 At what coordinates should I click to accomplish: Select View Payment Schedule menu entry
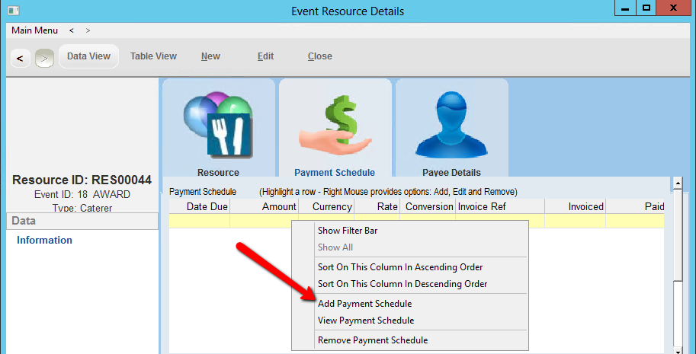point(366,321)
